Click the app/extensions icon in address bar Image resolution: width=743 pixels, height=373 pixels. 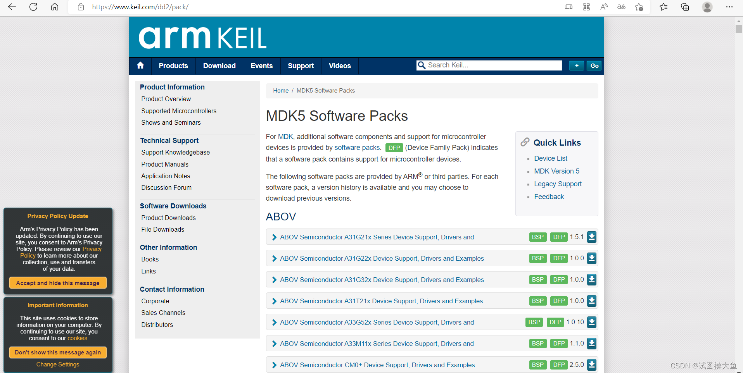point(586,7)
